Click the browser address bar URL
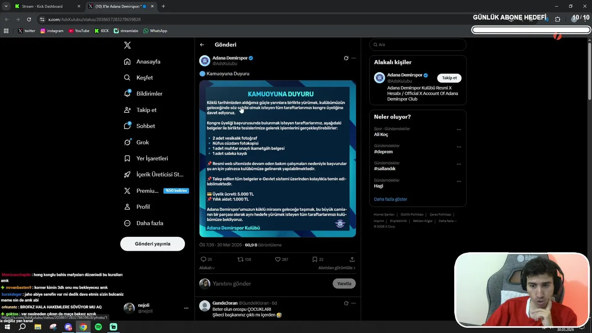Image resolution: width=592 pixels, height=333 pixels. click(x=94, y=19)
